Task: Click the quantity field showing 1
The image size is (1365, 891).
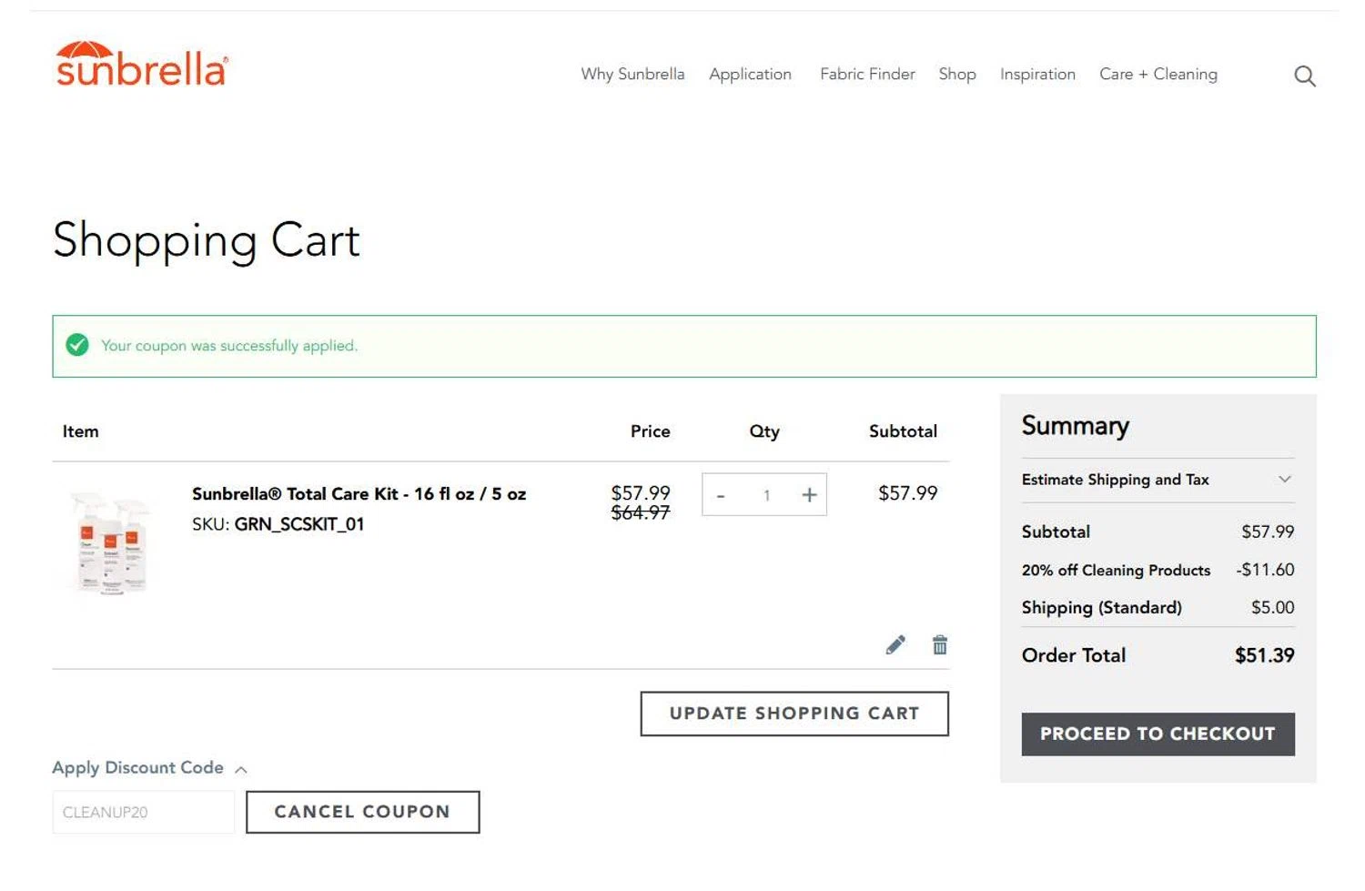Action: point(766,495)
